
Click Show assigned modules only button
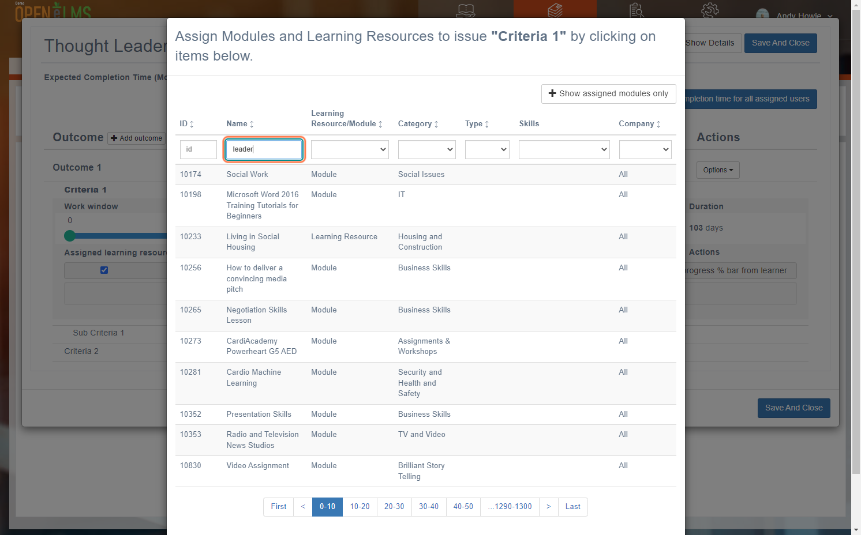[608, 94]
